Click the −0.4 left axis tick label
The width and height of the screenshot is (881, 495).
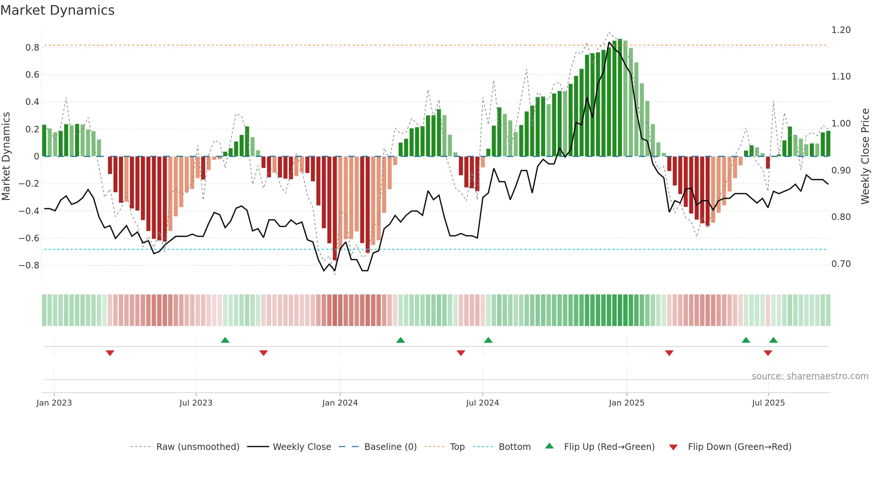tap(29, 211)
